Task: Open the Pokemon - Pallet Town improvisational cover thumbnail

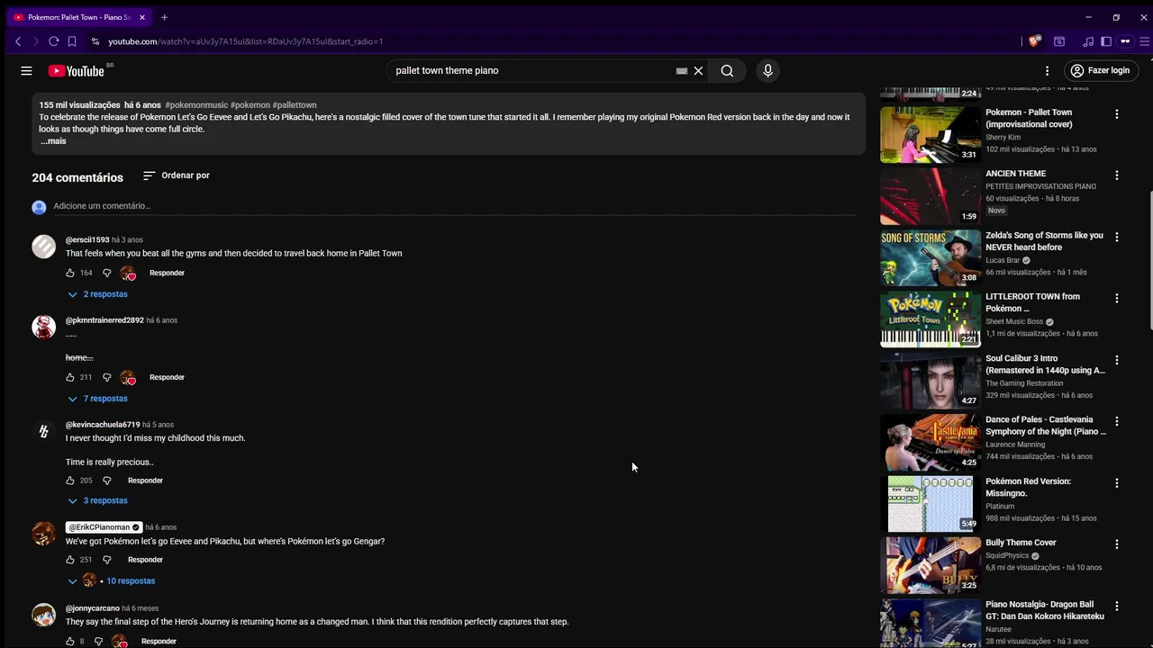Action: pyautogui.click(x=931, y=134)
